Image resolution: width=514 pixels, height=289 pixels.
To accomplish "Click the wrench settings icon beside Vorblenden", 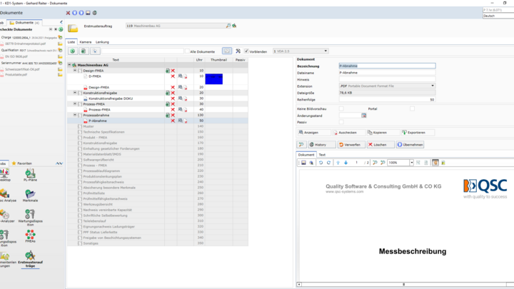I will tap(238, 51).
